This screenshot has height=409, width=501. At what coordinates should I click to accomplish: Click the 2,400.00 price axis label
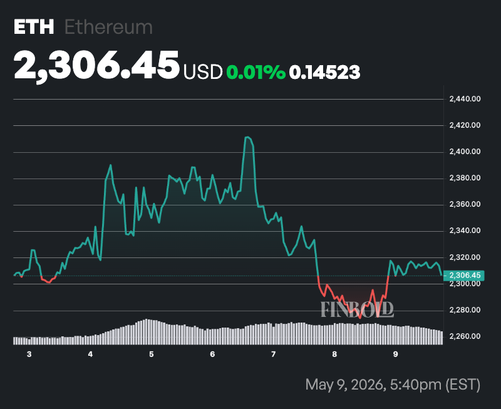(465, 152)
